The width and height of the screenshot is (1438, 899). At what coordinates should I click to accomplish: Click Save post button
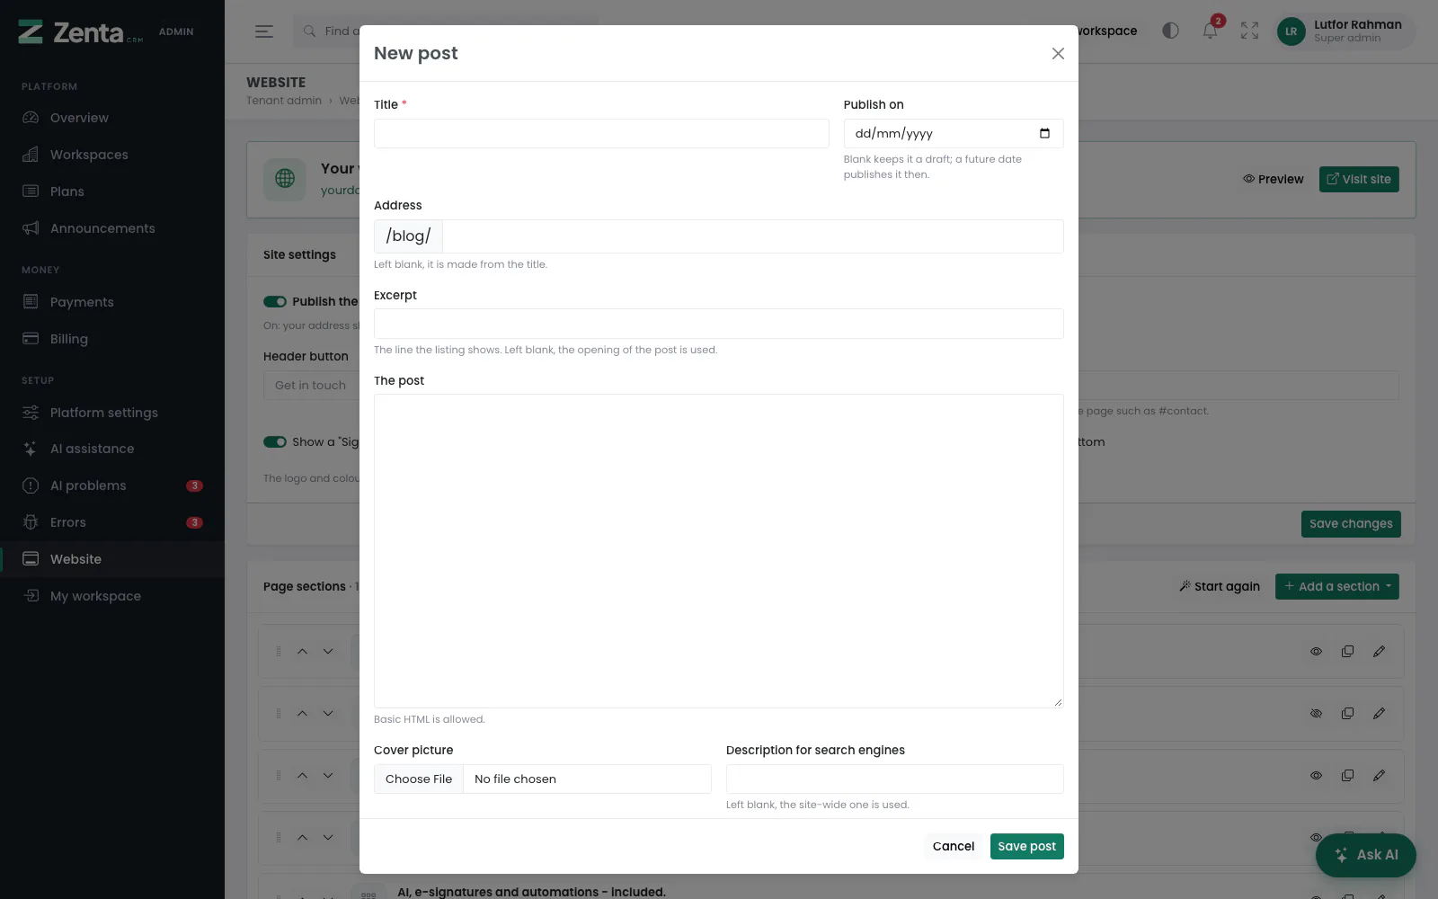(x=1027, y=846)
